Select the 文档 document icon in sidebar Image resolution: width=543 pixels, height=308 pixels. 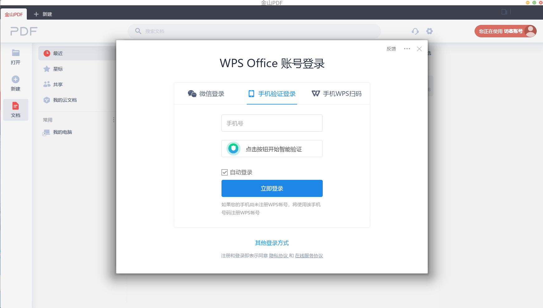pos(16,106)
